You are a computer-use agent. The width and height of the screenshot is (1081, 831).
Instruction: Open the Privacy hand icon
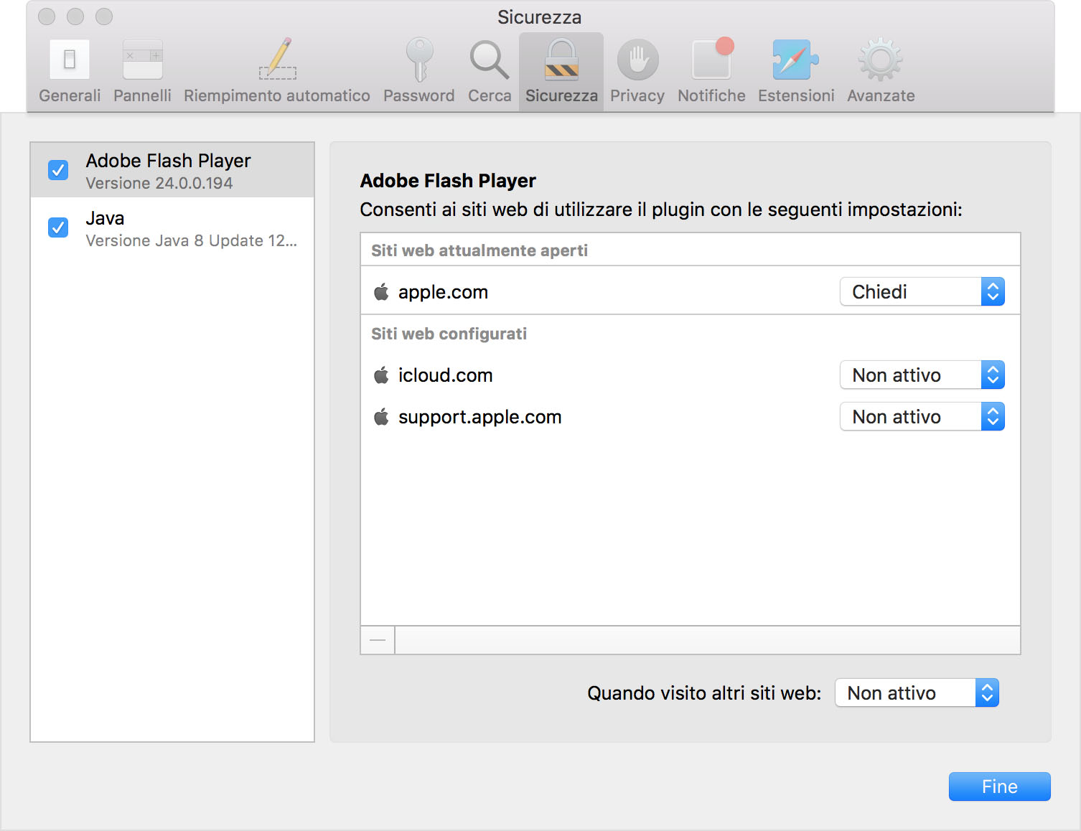[637, 60]
